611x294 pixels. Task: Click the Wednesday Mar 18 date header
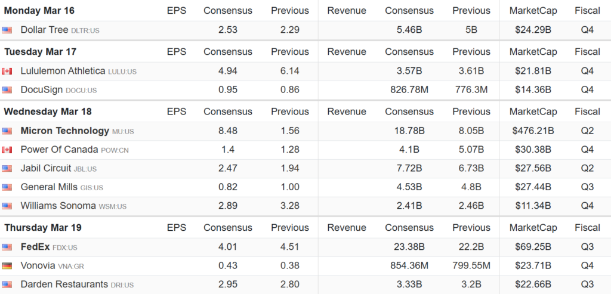click(48, 112)
